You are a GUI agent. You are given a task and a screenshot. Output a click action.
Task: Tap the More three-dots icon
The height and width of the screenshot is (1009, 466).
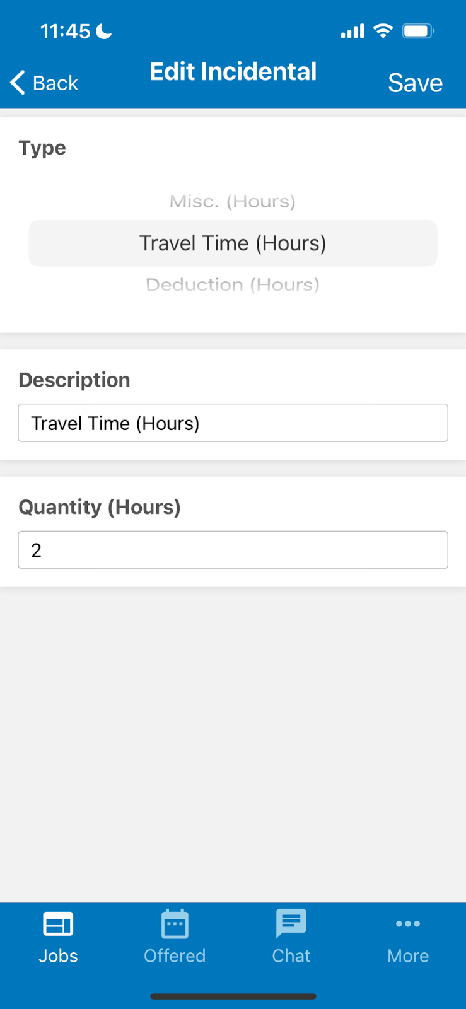pyautogui.click(x=408, y=924)
